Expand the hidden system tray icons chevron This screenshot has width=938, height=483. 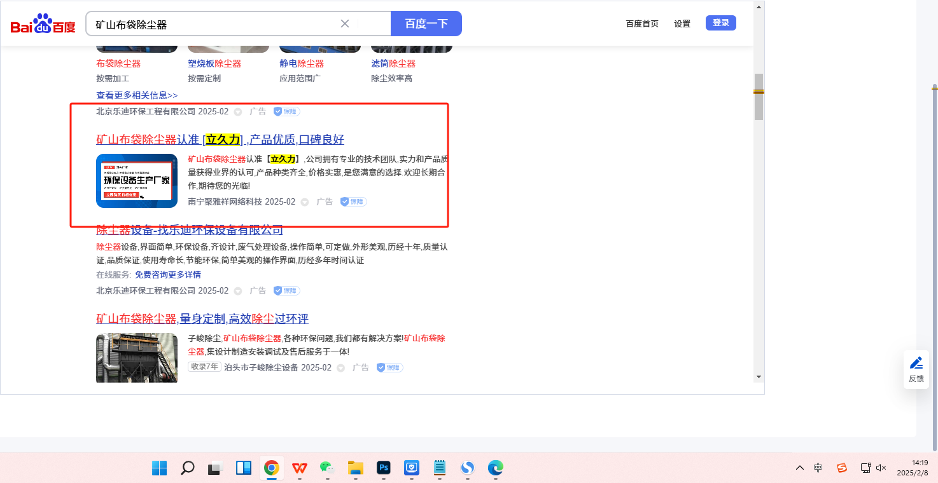pos(800,468)
